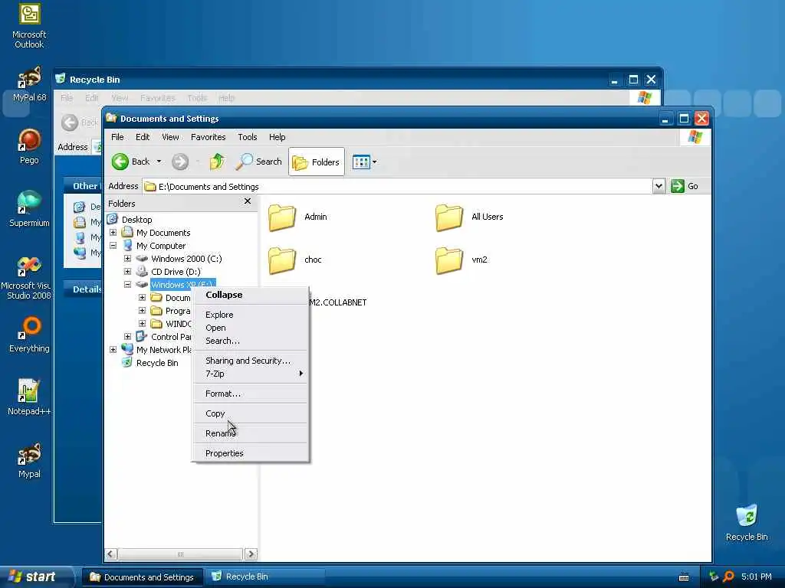Collapse Windows XP (E:) node
The image size is (785, 588).
[x=128, y=285]
